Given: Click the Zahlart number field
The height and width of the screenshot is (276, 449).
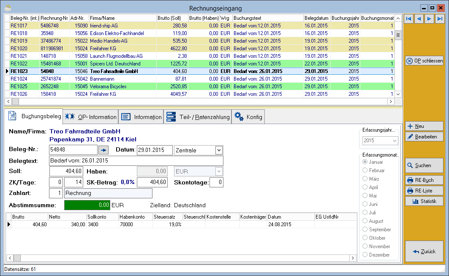Looking at the screenshot, I should click(56, 193).
